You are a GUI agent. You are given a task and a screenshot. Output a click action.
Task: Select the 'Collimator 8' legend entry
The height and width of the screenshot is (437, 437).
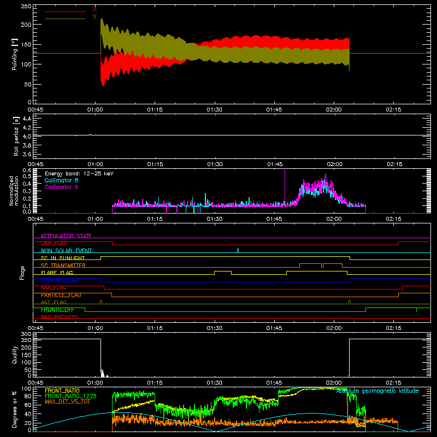(x=61, y=180)
